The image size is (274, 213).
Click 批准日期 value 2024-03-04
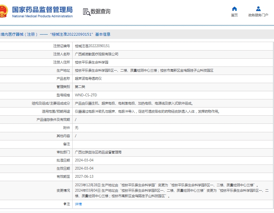84,160
